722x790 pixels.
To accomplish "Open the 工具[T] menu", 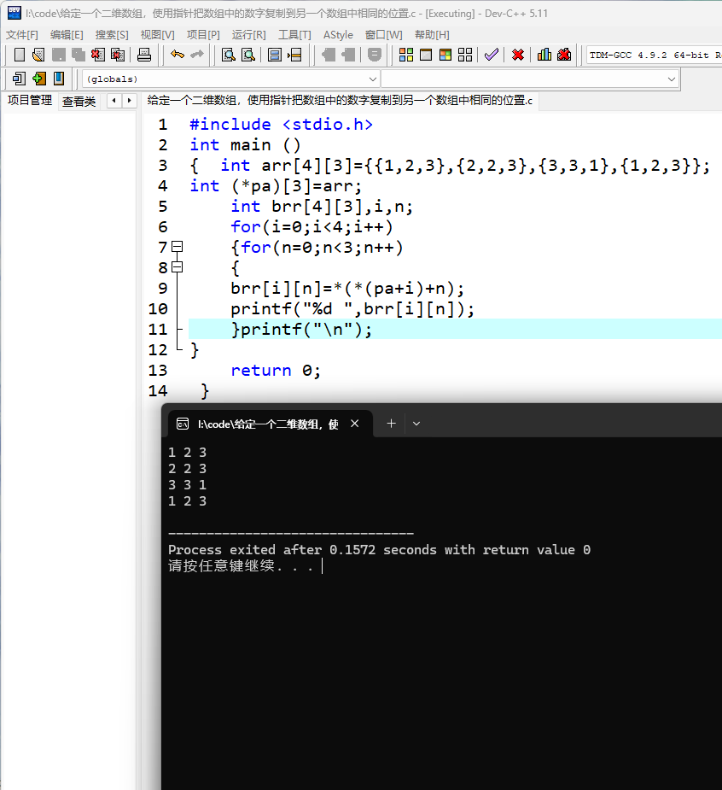I will click(x=294, y=35).
